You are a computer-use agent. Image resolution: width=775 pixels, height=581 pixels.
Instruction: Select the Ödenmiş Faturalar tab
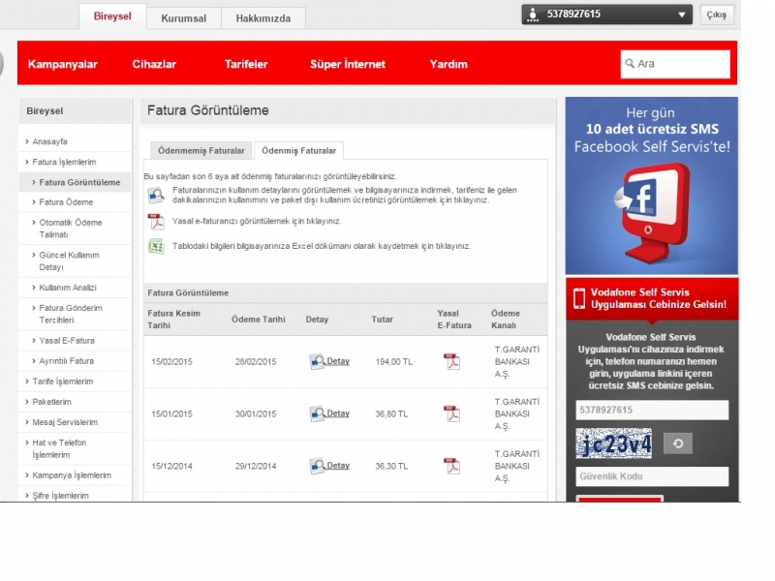tap(299, 151)
